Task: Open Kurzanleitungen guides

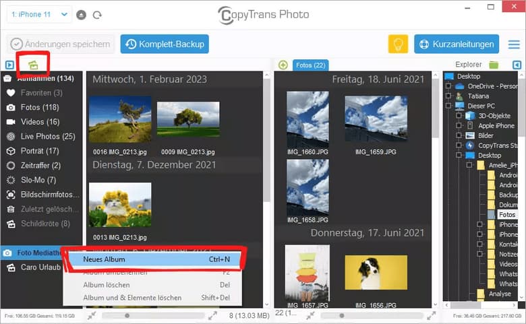Action: coord(457,44)
